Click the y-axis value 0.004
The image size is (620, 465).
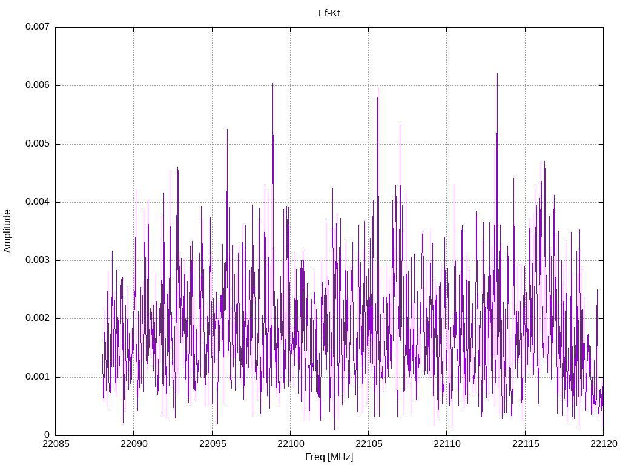pyautogui.click(x=38, y=202)
